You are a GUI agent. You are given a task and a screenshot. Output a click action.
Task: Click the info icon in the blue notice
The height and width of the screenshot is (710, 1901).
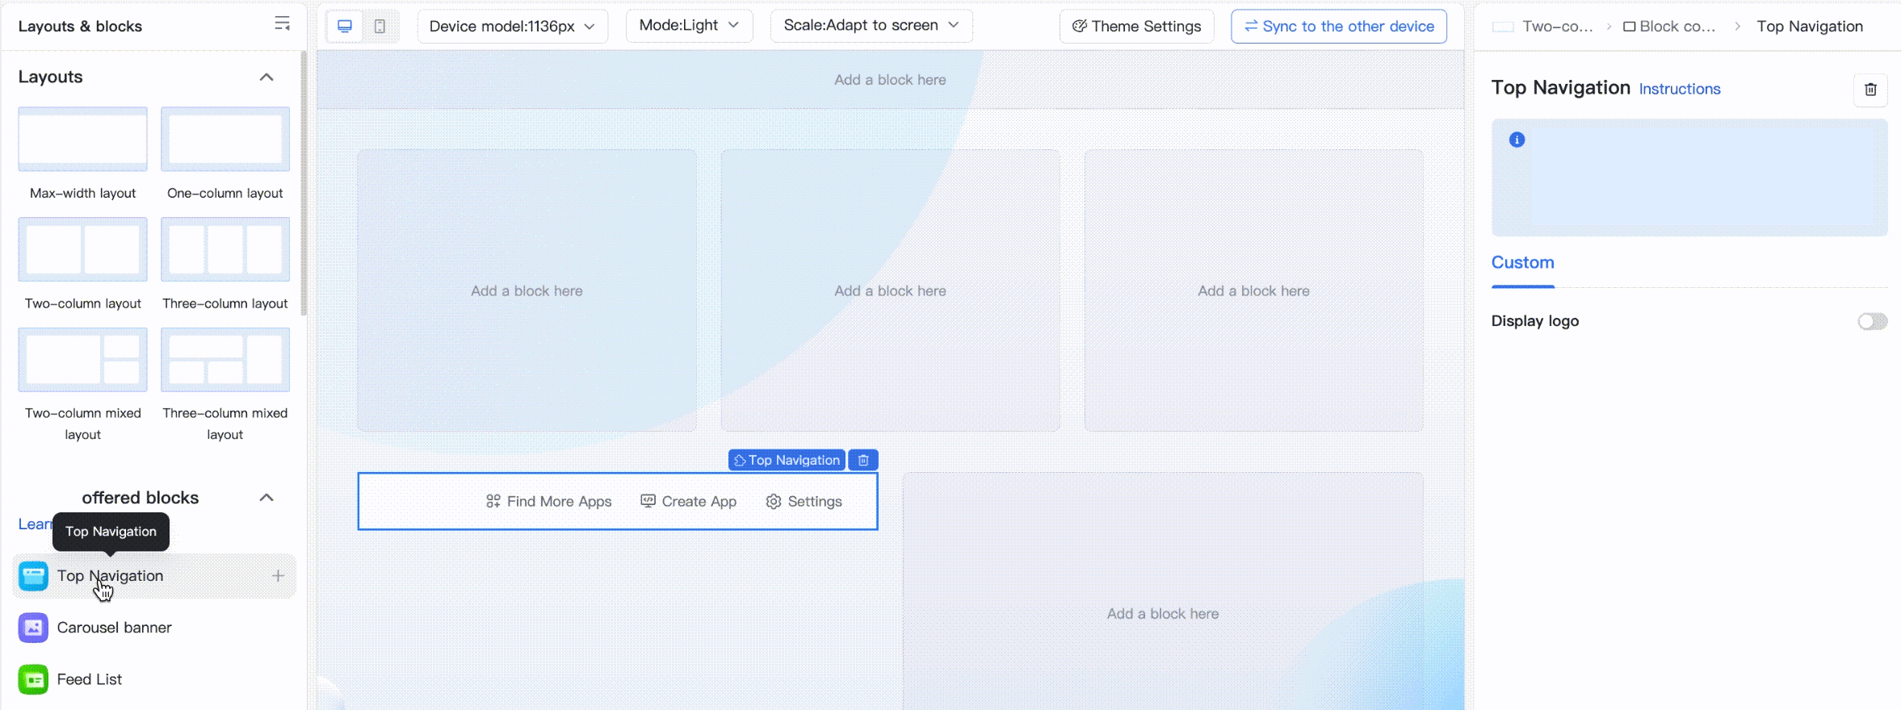pos(1517,140)
